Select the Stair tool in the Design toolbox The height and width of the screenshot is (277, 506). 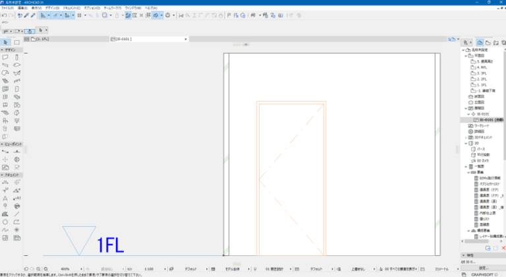5,81
